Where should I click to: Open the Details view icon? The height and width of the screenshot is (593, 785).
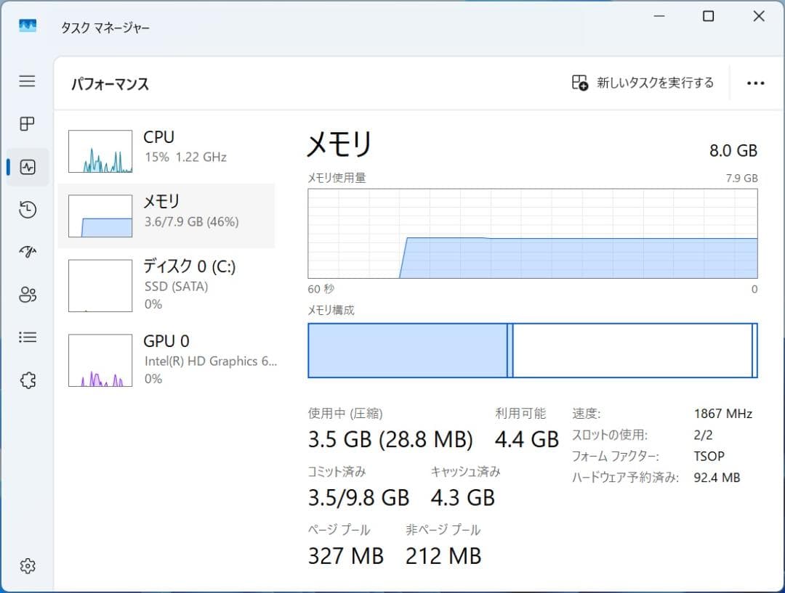click(27, 337)
